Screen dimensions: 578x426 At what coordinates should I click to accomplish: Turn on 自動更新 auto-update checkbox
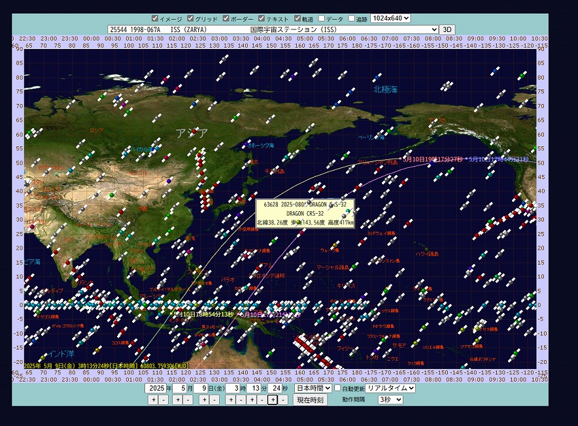click(337, 388)
